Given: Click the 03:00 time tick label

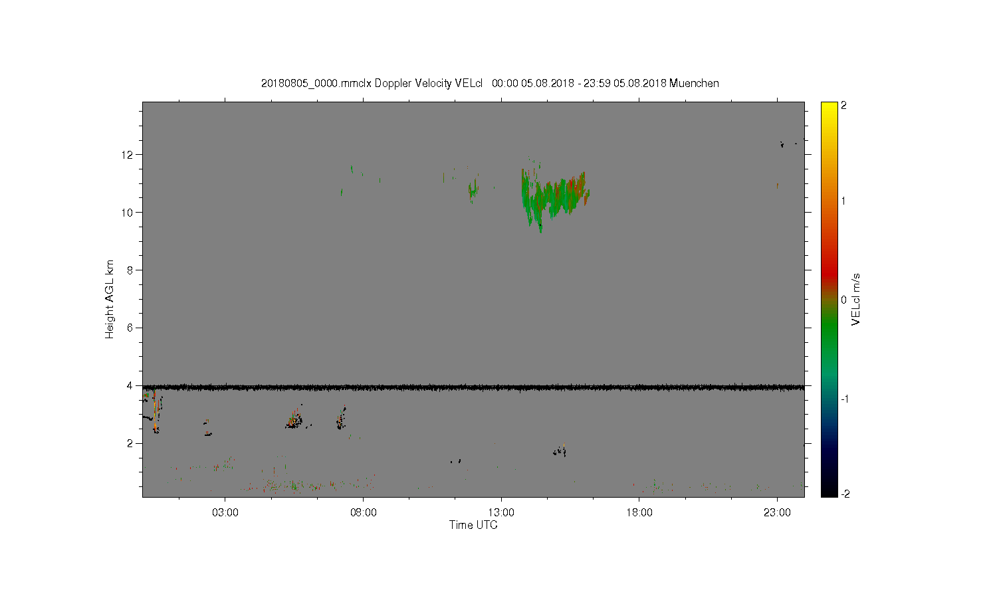Looking at the screenshot, I should pyautogui.click(x=225, y=513).
